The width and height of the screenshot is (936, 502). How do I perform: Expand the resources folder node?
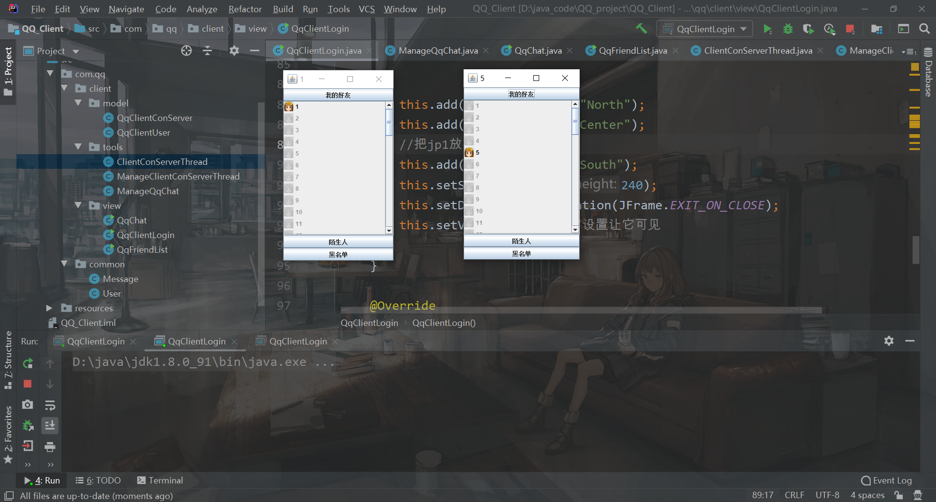click(49, 308)
